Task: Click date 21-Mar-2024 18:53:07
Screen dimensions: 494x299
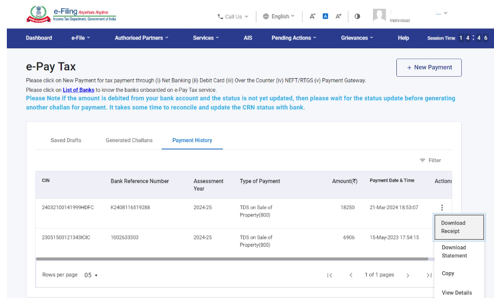Action: (x=394, y=208)
